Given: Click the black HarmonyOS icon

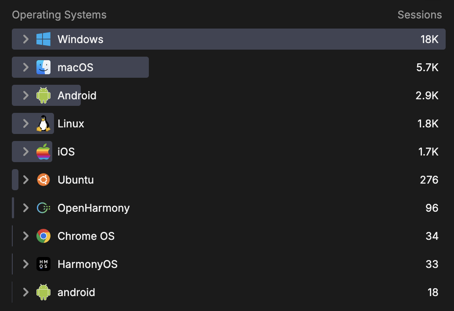Looking at the screenshot, I should coord(43,264).
